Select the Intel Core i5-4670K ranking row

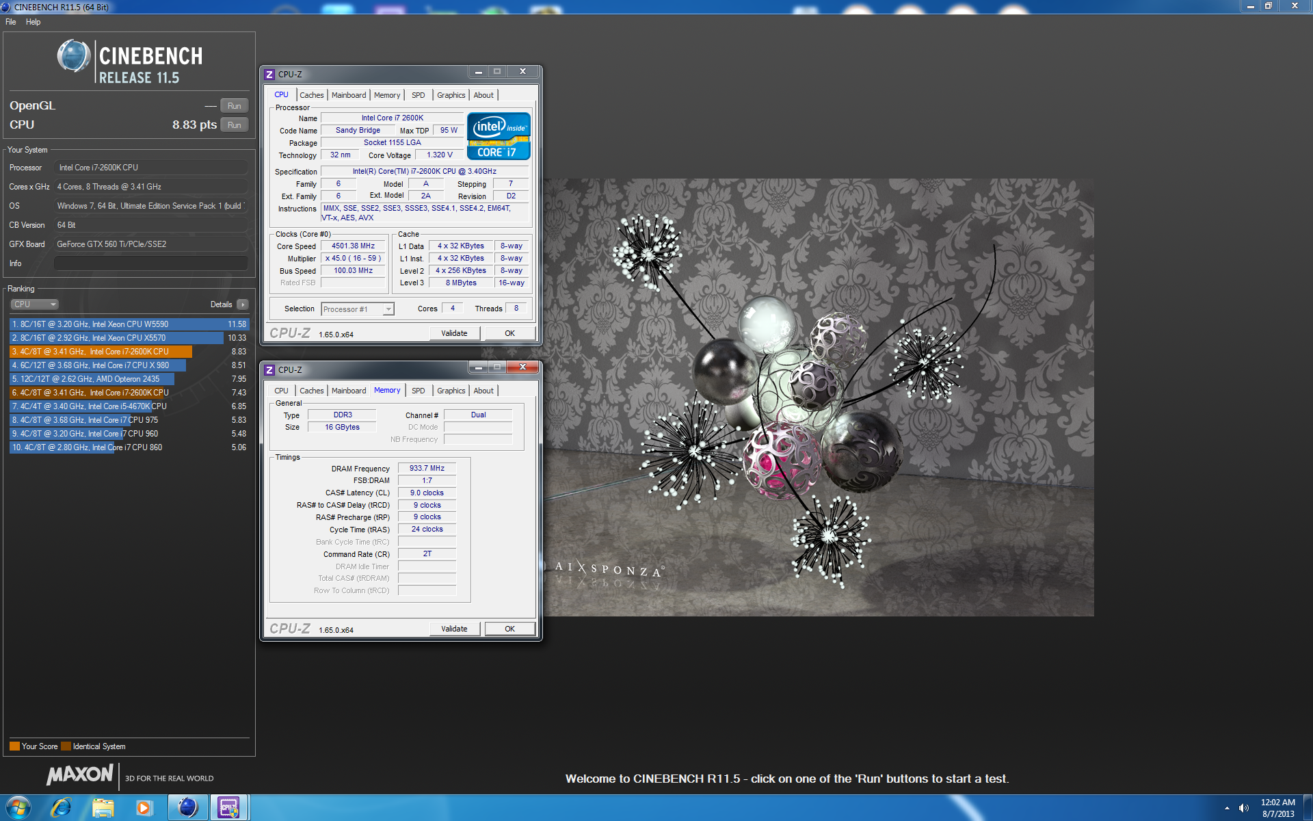point(129,406)
